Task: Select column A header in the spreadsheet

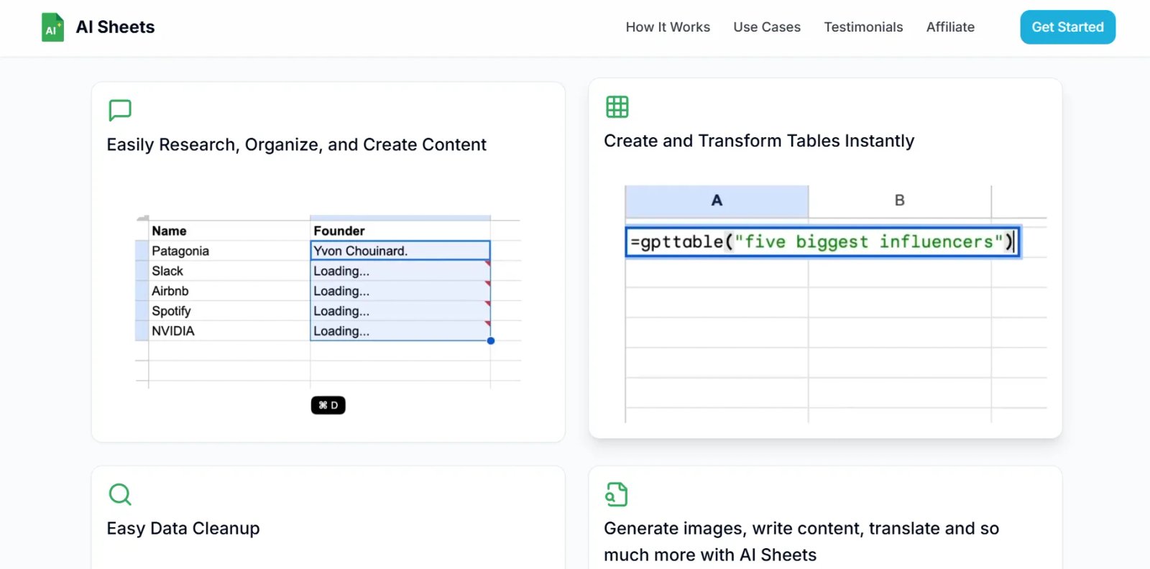Action: 717,200
